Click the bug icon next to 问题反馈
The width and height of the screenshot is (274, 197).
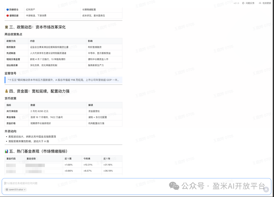pyautogui.click(x=243, y=3)
